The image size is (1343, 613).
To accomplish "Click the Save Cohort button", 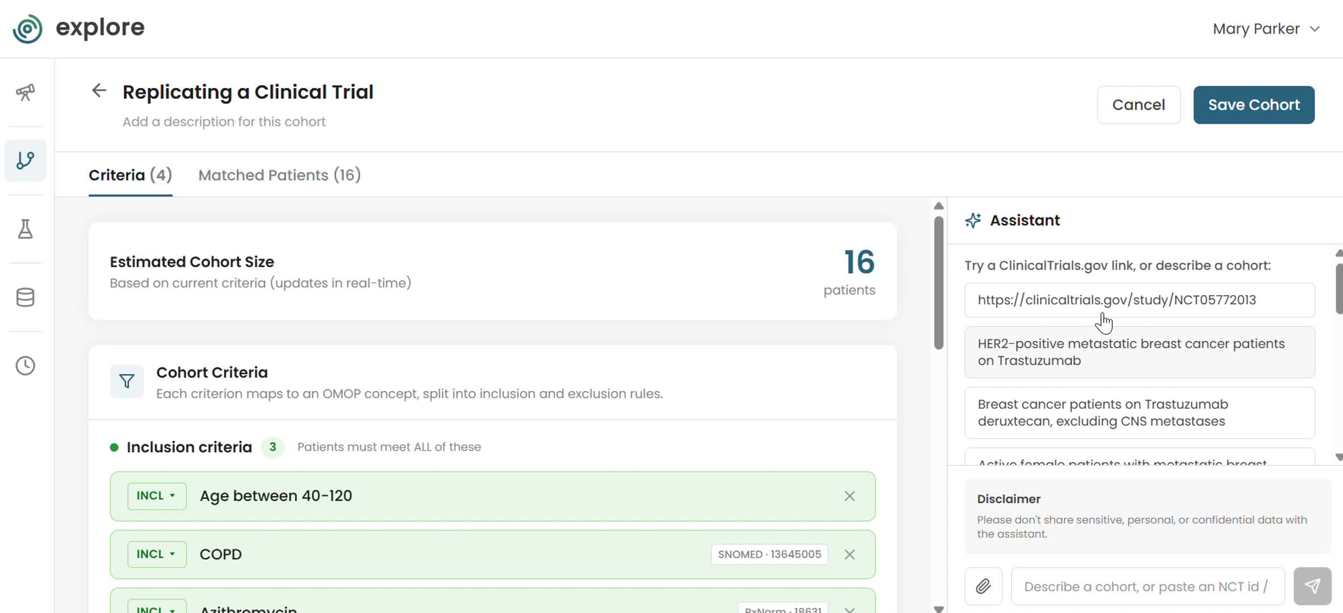I will tap(1254, 105).
